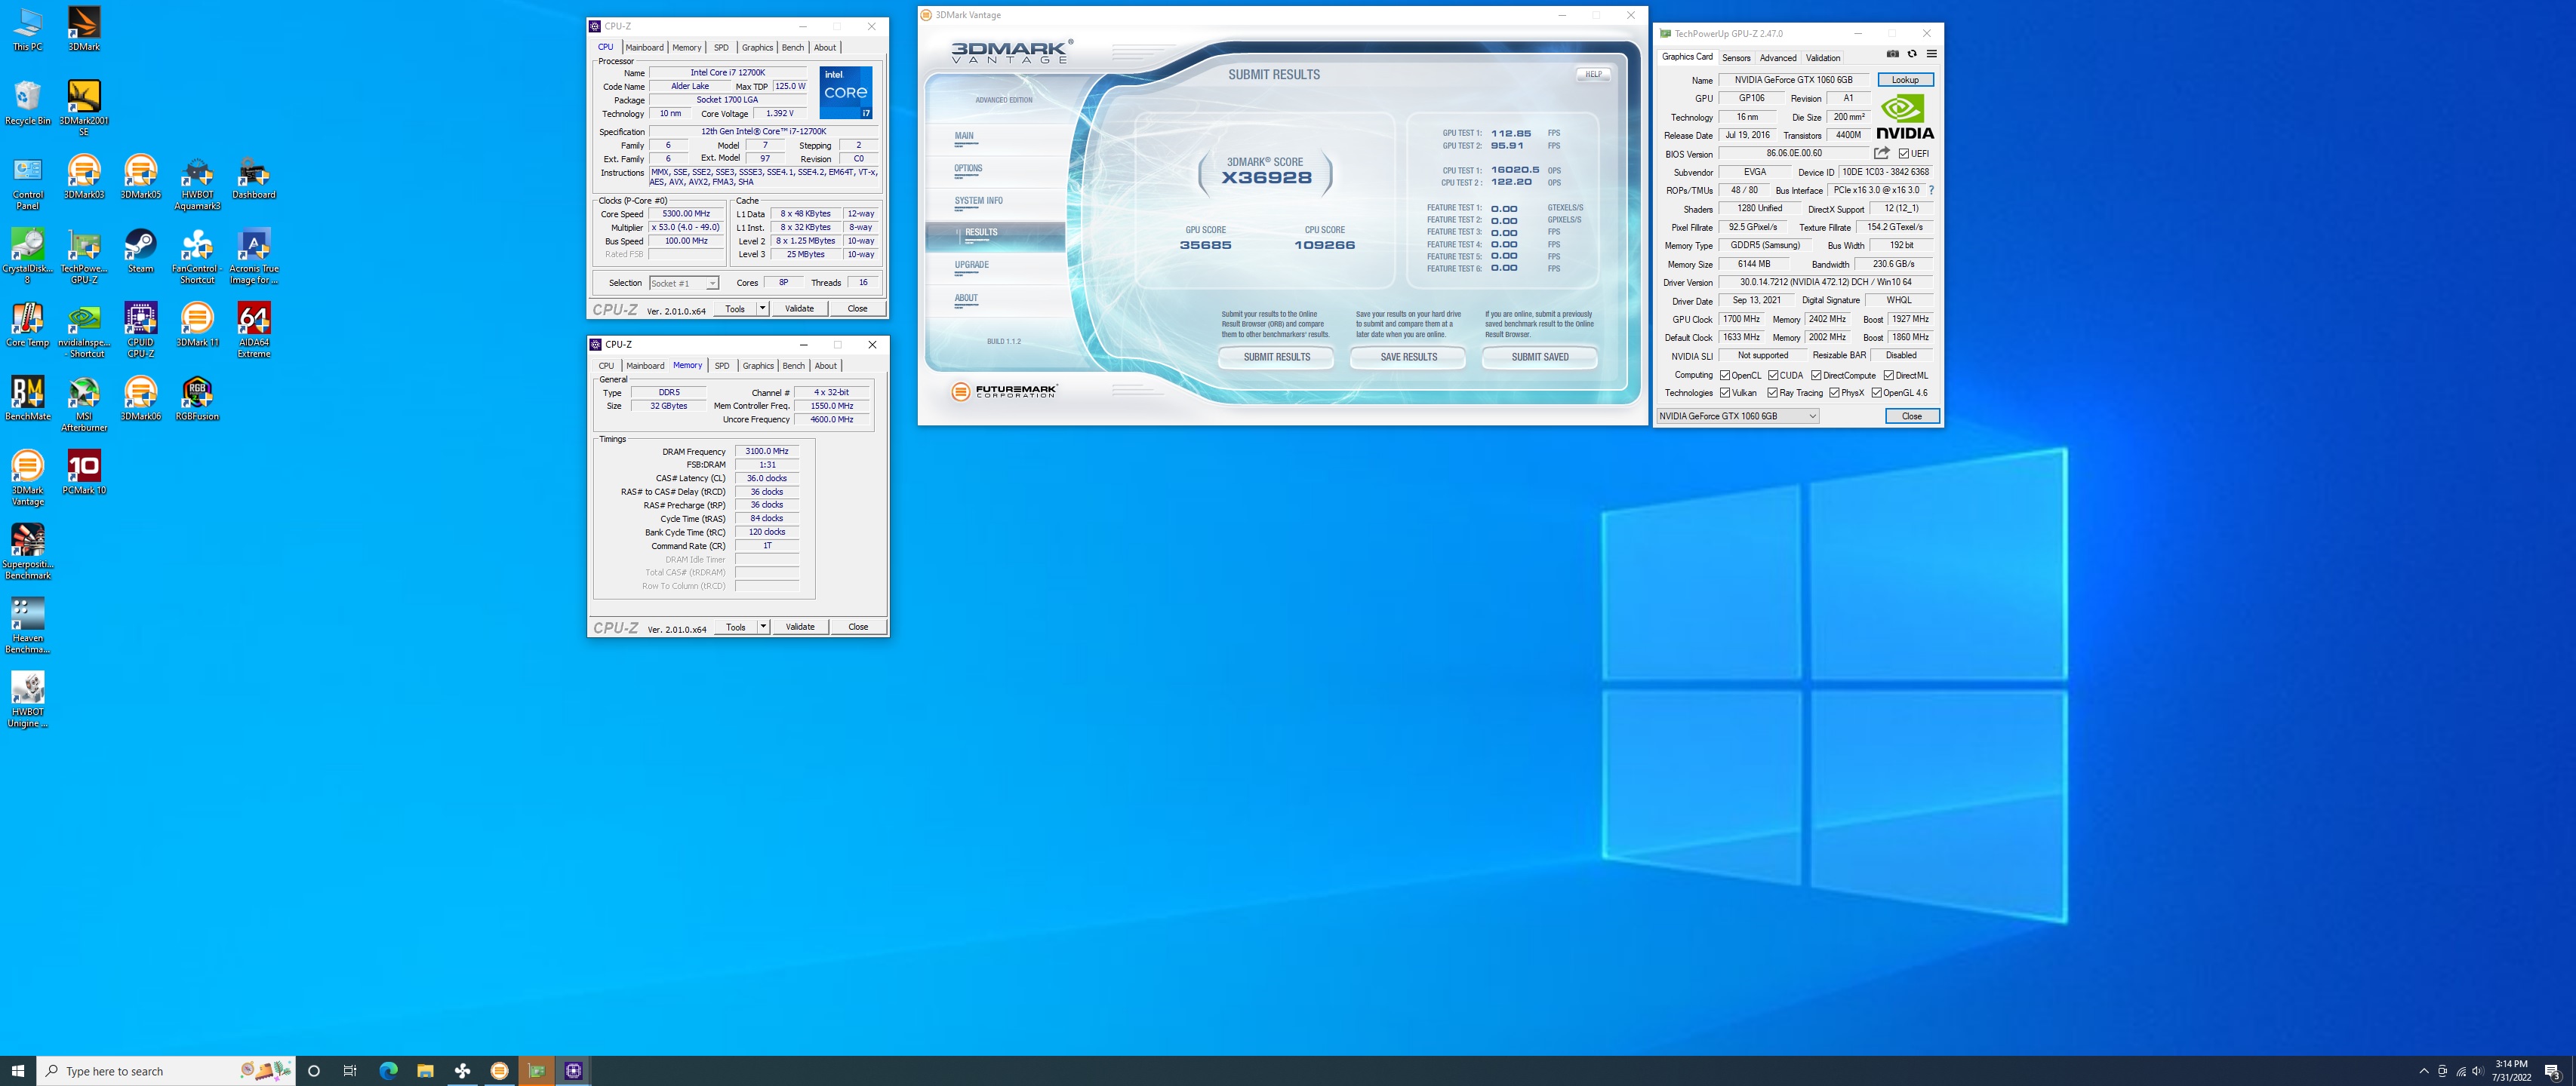Open OPTIONS in 3DMark Vantage sidebar
This screenshot has width=2576, height=1086.
[x=968, y=168]
